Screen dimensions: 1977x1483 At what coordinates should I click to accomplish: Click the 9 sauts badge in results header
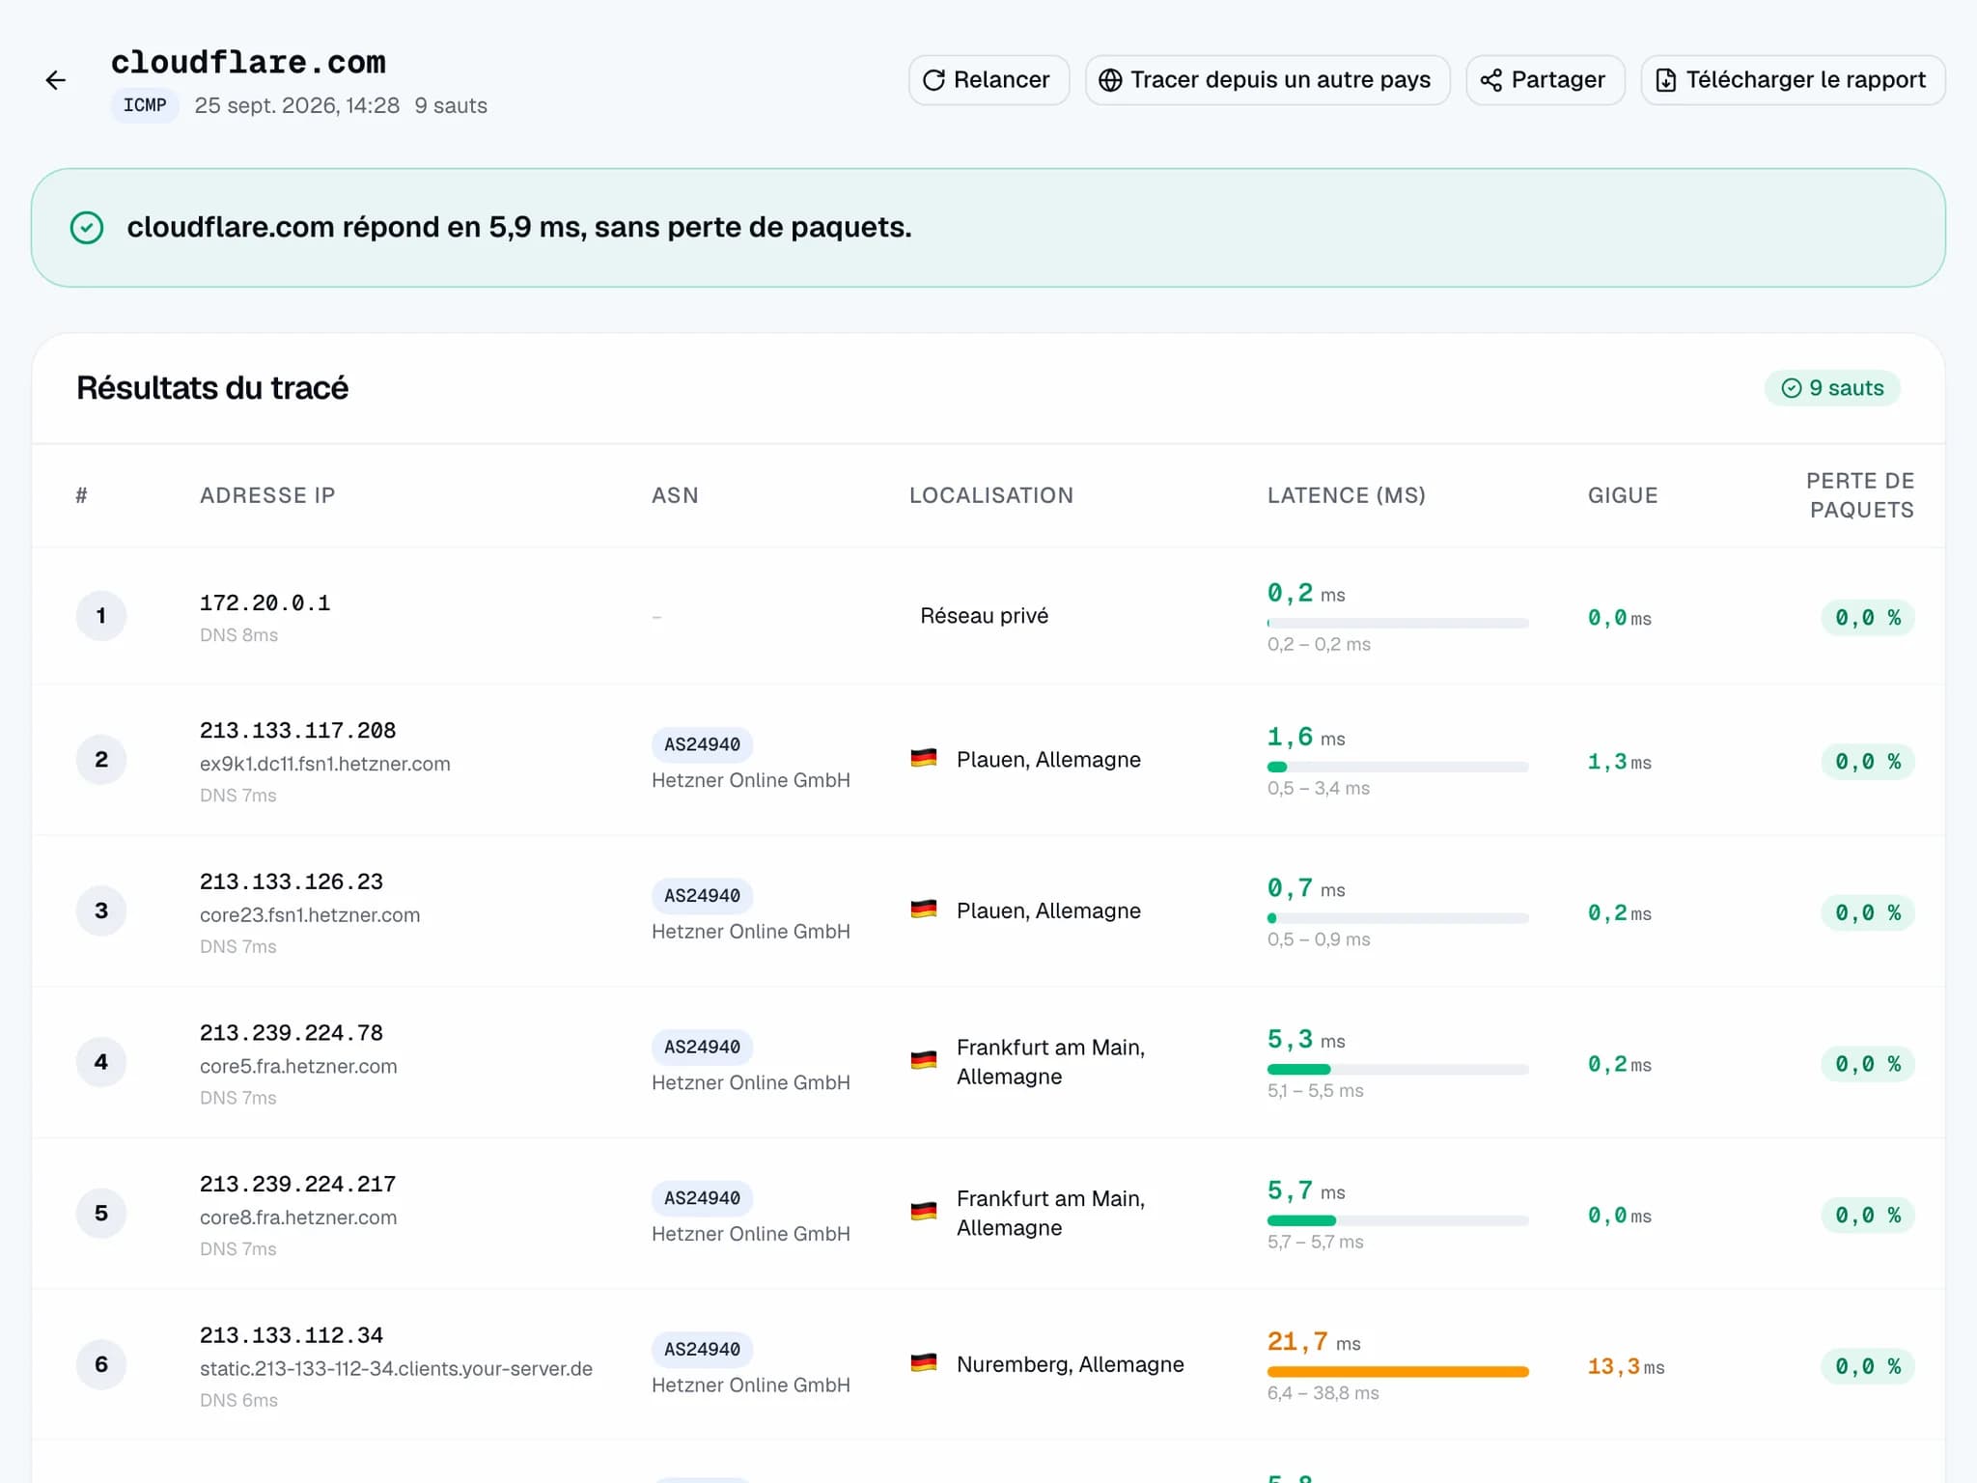(1832, 388)
